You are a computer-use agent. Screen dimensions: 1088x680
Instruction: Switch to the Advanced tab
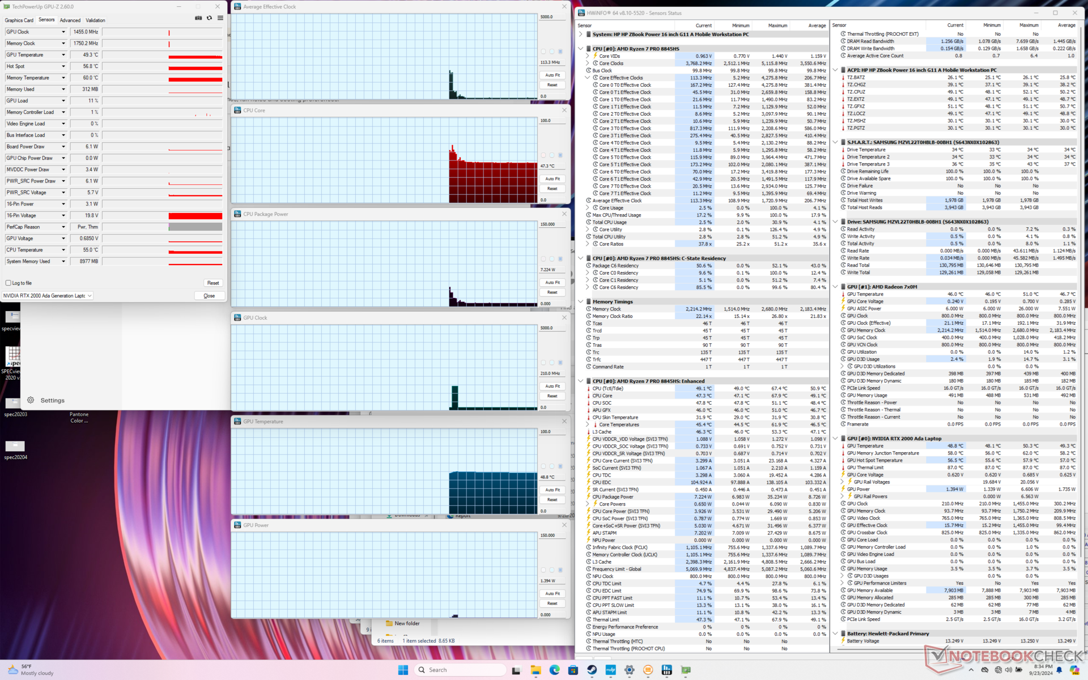coord(70,20)
